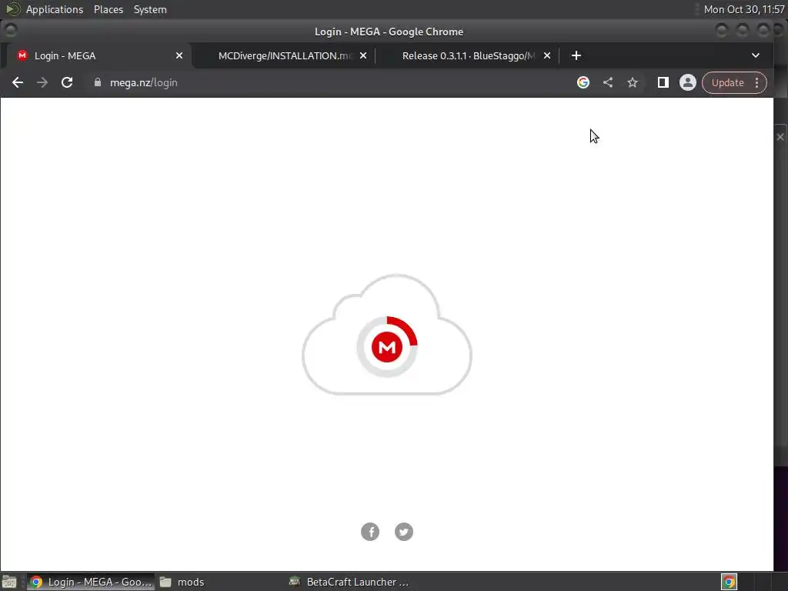The image size is (788, 591).
Task: Go back using the browser back arrow
Action: point(18,82)
